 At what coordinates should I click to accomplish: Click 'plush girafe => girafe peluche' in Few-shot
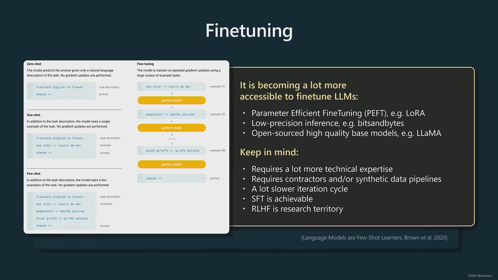(62, 219)
